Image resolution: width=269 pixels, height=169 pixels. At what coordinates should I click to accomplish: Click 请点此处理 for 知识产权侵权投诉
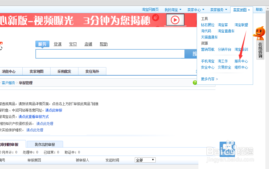[x=45, y=124]
